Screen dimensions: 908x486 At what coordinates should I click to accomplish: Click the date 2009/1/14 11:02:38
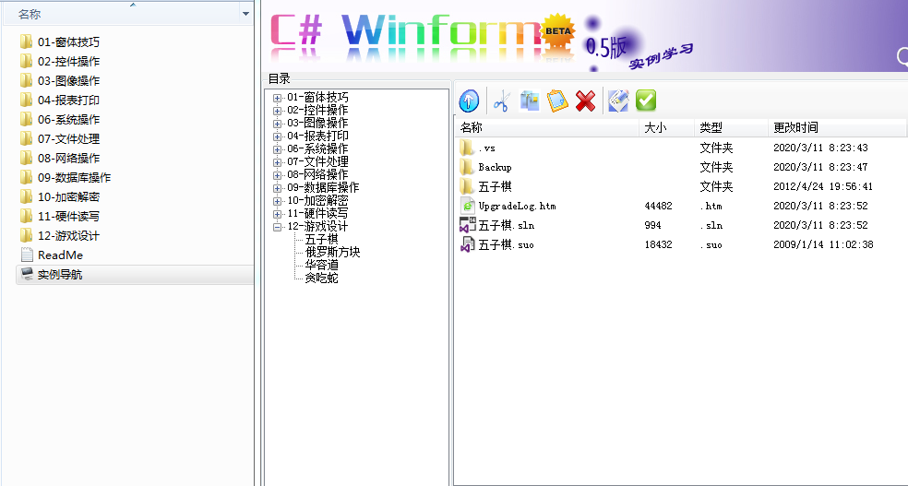point(823,244)
